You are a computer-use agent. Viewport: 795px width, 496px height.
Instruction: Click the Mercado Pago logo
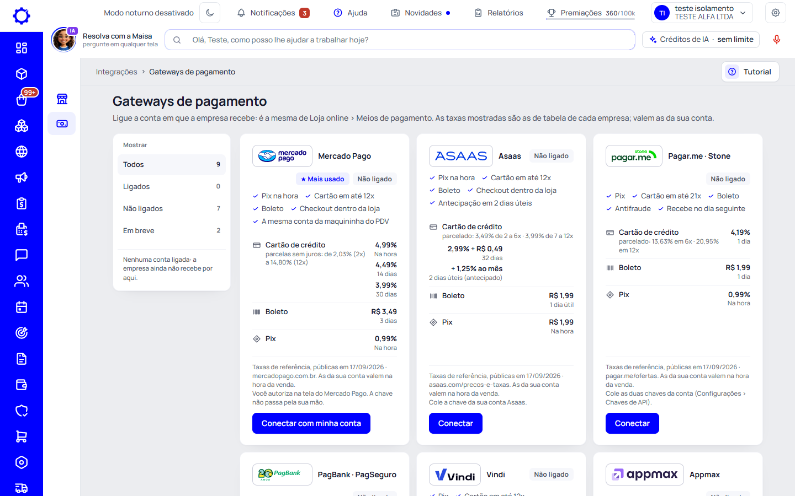[282, 156]
